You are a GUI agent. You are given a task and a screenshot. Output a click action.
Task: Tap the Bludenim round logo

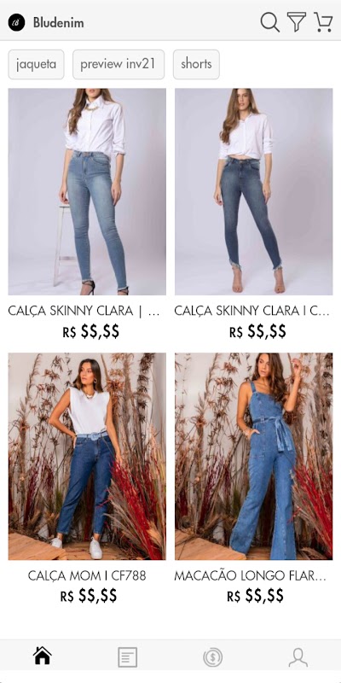pyautogui.click(x=16, y=22)
